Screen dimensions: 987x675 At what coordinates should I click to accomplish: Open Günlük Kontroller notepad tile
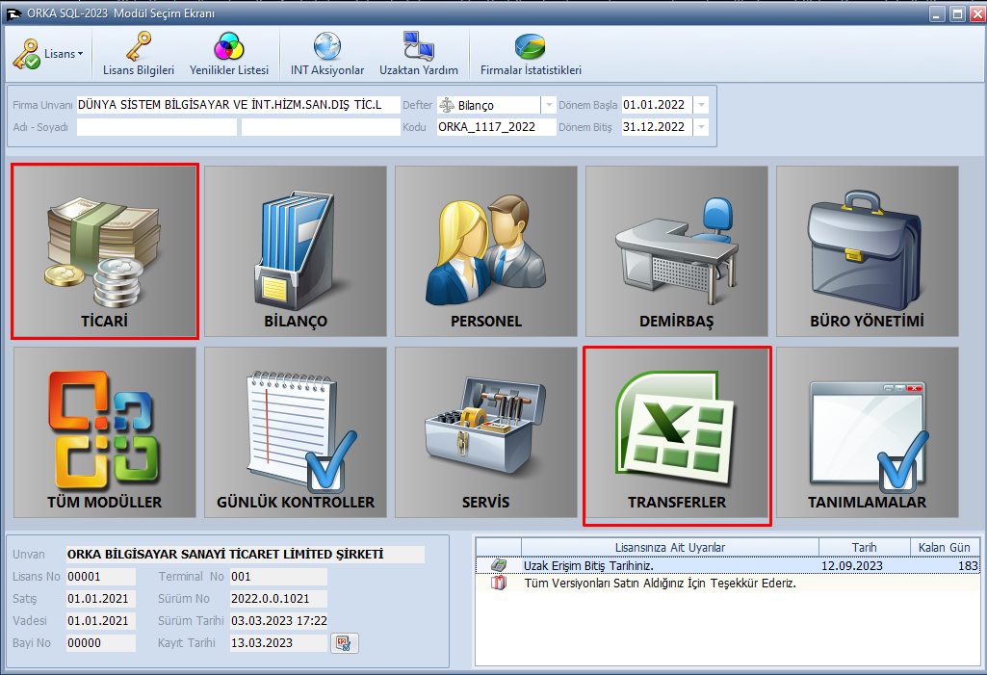[x=296, y=432]
